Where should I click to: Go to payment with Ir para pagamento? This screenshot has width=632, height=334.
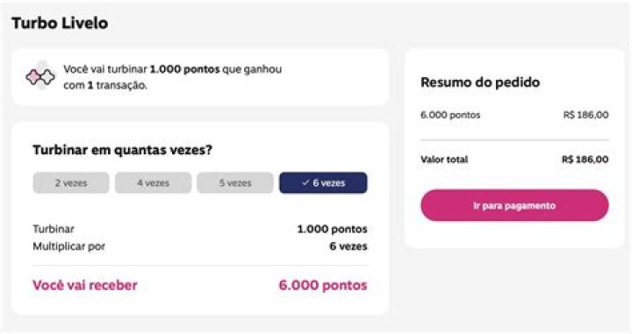tap(514, 205)
